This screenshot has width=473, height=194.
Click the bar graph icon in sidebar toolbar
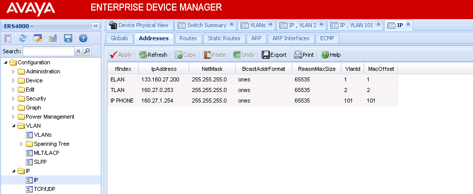53,38
